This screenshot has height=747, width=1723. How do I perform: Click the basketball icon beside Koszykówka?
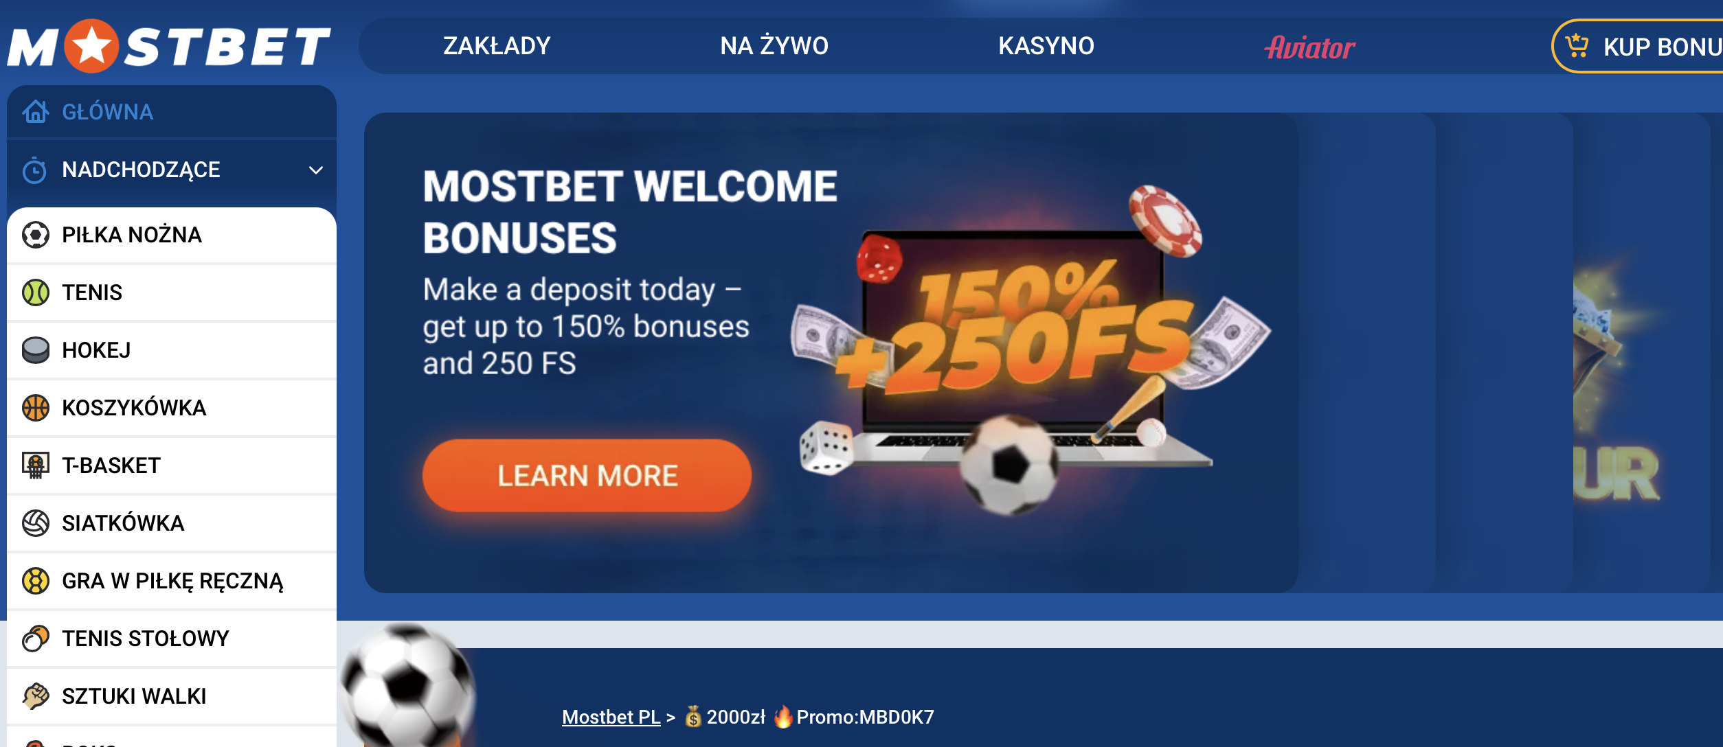[36, 408]
